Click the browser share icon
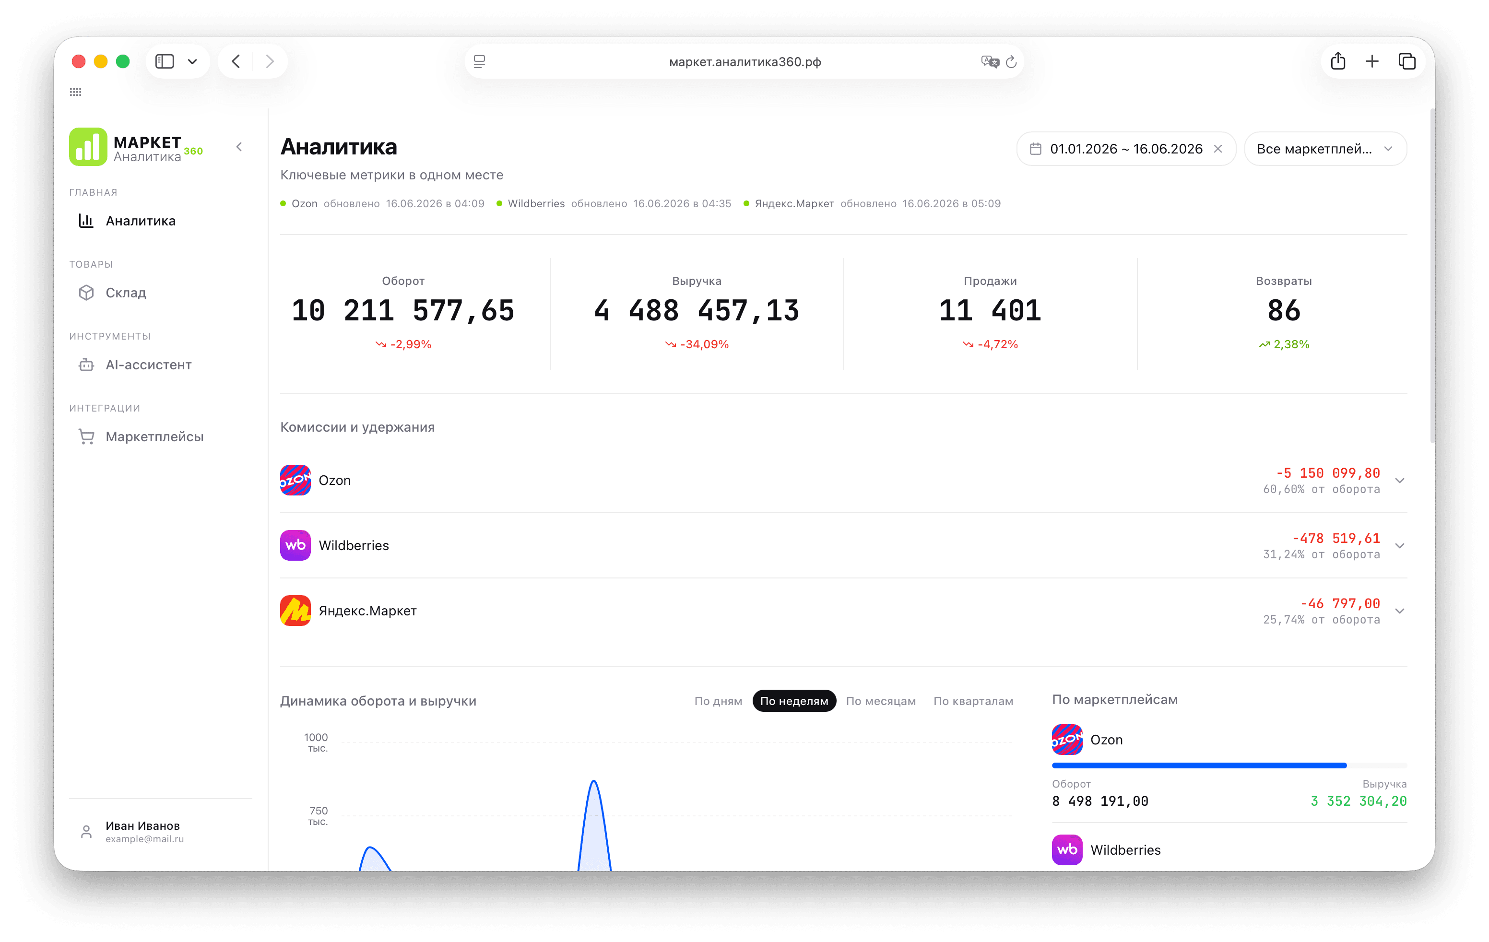1489x942 pixels. (x=1338, y=60)
